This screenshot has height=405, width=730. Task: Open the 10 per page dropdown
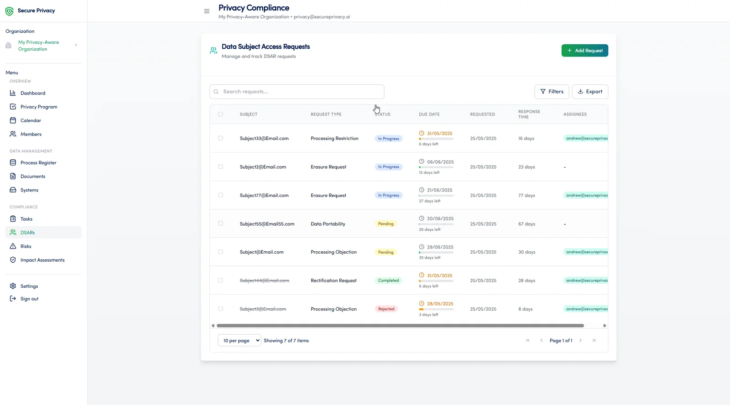[240, 341]
